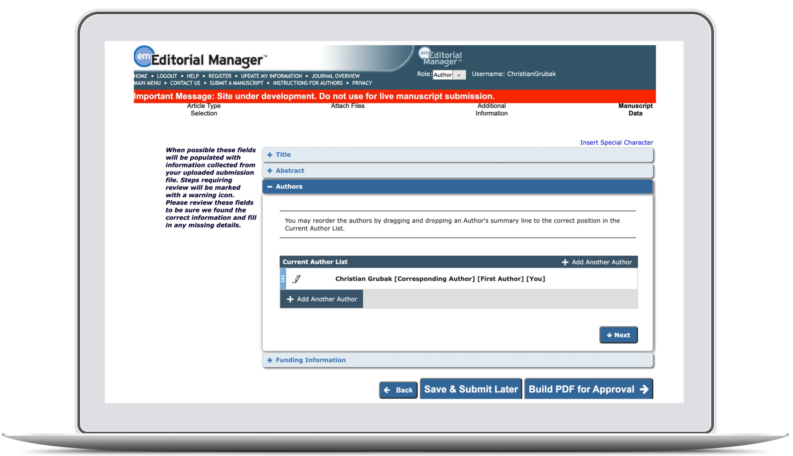Click the plus icon beside Abstract section
793x456 pixels.
click(270, 171)
